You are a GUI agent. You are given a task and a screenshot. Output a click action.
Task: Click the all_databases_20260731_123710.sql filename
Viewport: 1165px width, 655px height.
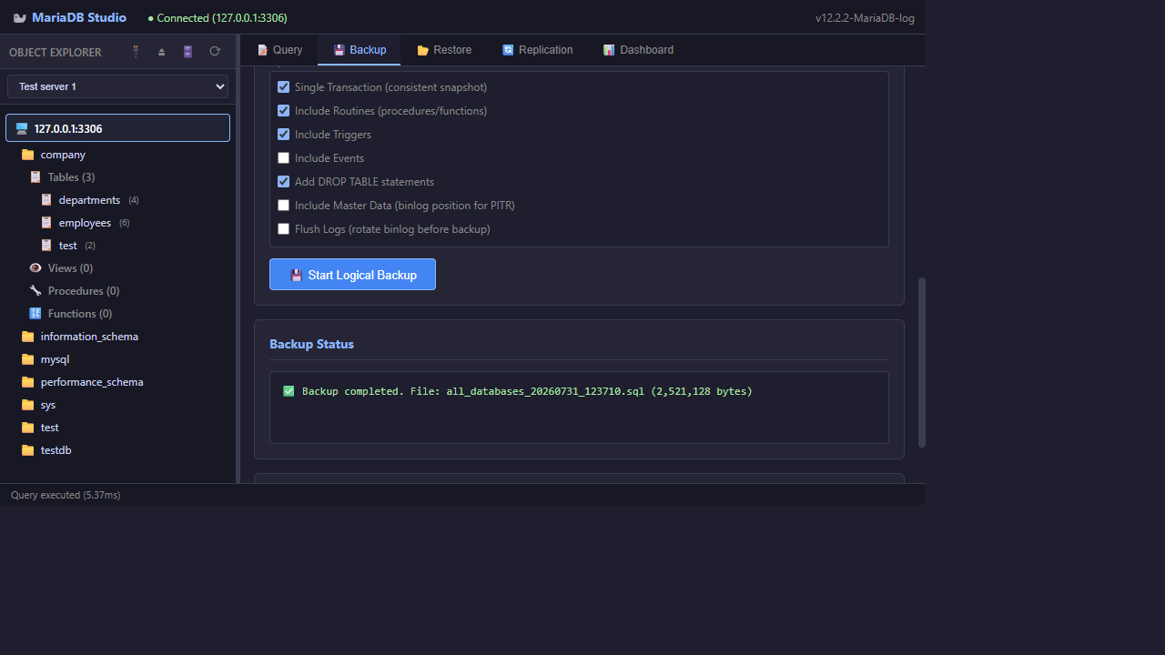545,391
